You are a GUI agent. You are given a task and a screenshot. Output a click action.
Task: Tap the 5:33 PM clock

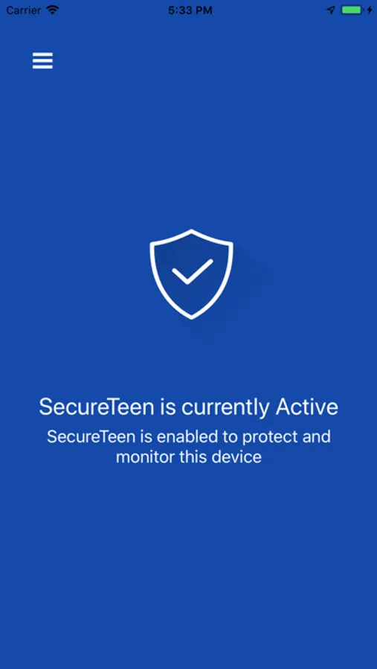point(190,10)
